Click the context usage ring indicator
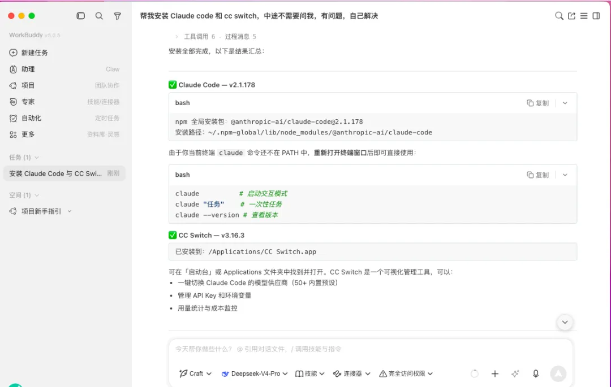 pos(474,374)
